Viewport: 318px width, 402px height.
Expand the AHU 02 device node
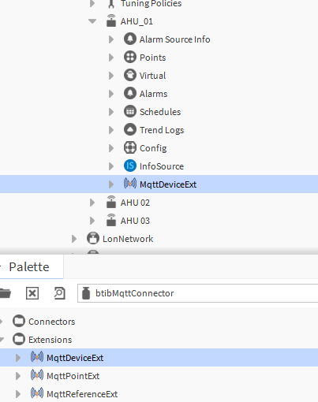click(x=92, y=203)
